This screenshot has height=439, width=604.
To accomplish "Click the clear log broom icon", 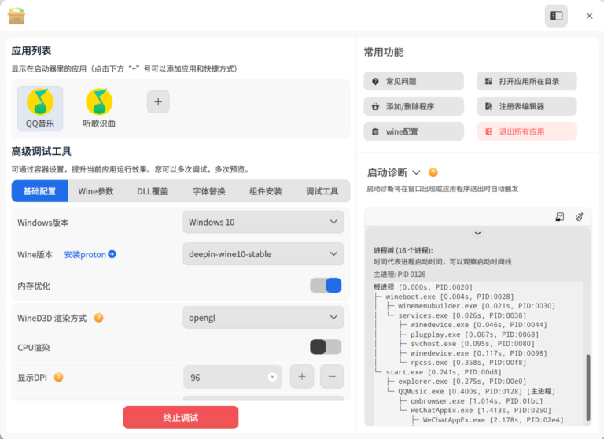I will coord(579,217).
